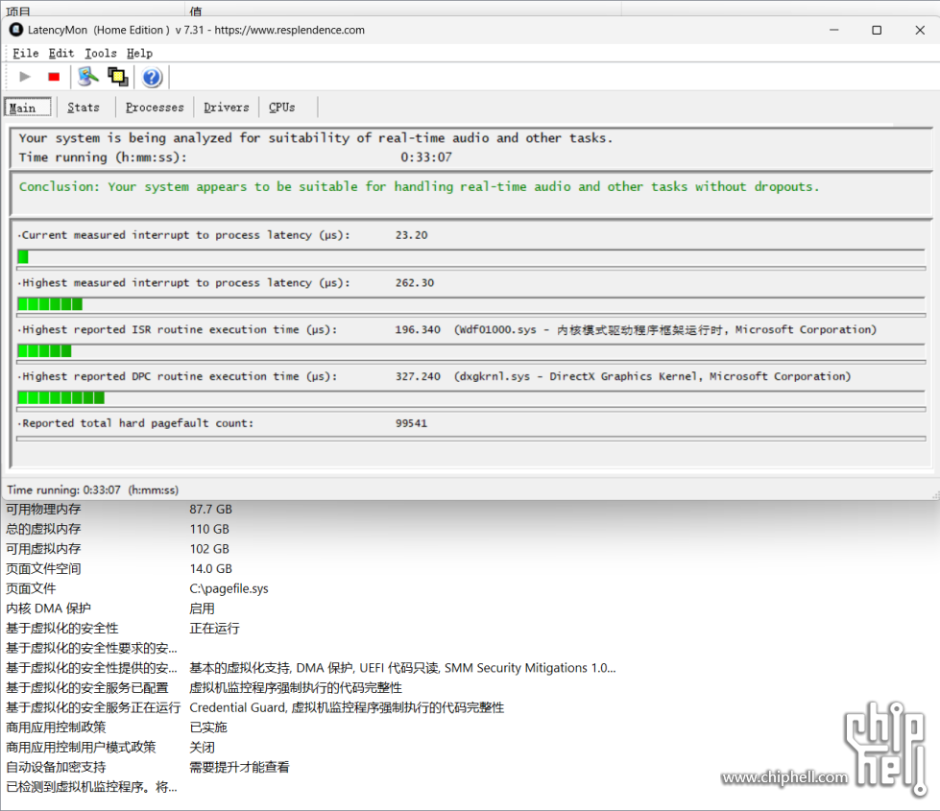The width and height of the screenshot is (940, 811).
Task: Open the Drivers tab
Action: coord(227,107)
